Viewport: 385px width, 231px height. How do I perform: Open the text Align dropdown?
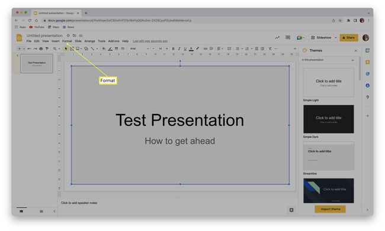(220, 49)
